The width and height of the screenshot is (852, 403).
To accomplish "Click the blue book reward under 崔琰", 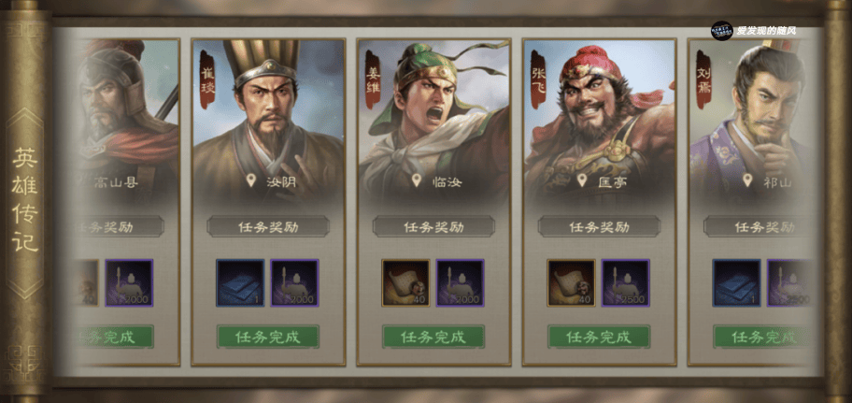I will (240, 282).
